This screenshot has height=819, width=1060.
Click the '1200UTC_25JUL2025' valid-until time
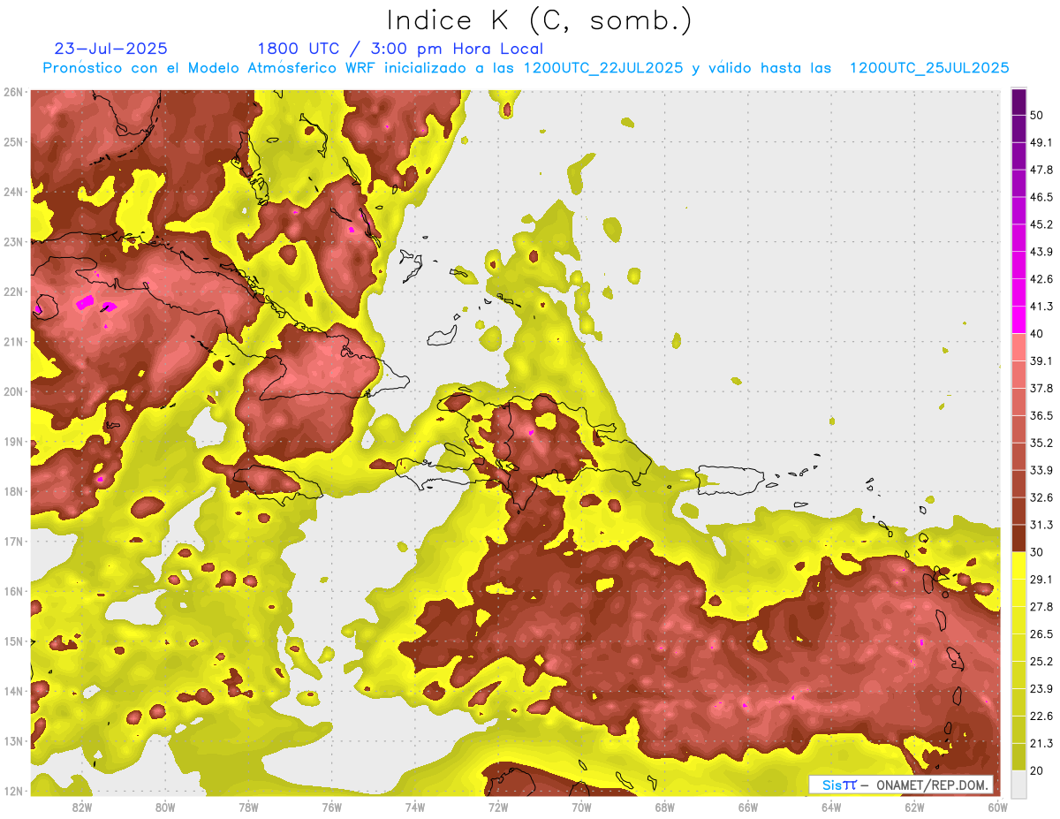(929, 68)
